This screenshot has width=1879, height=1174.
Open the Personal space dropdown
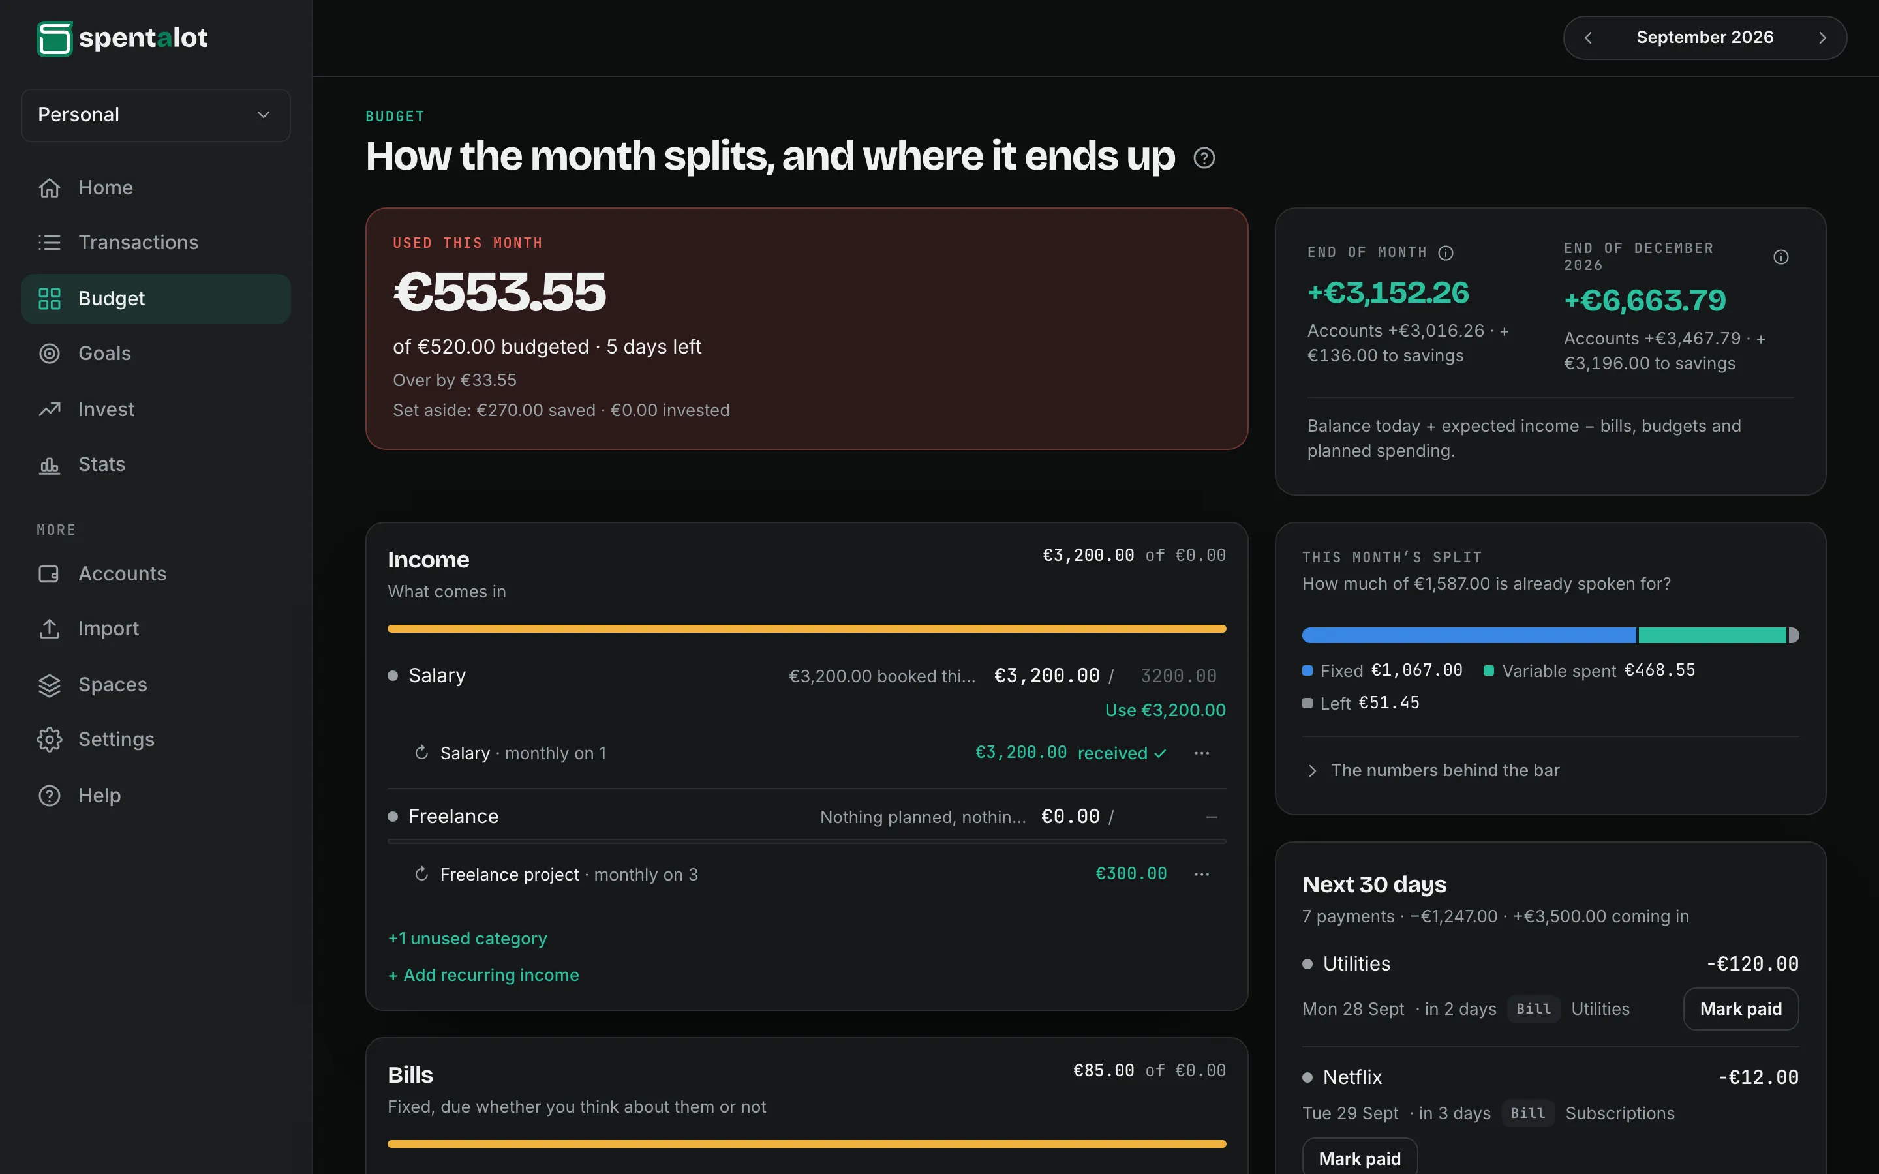point(156,115)
